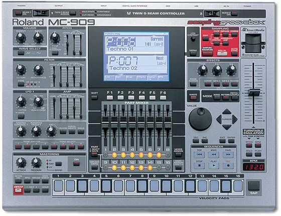Viewport: 281px width, 216px height.
Task: Stop the sequencer with STOP button
Action: [x=199, y=165]
